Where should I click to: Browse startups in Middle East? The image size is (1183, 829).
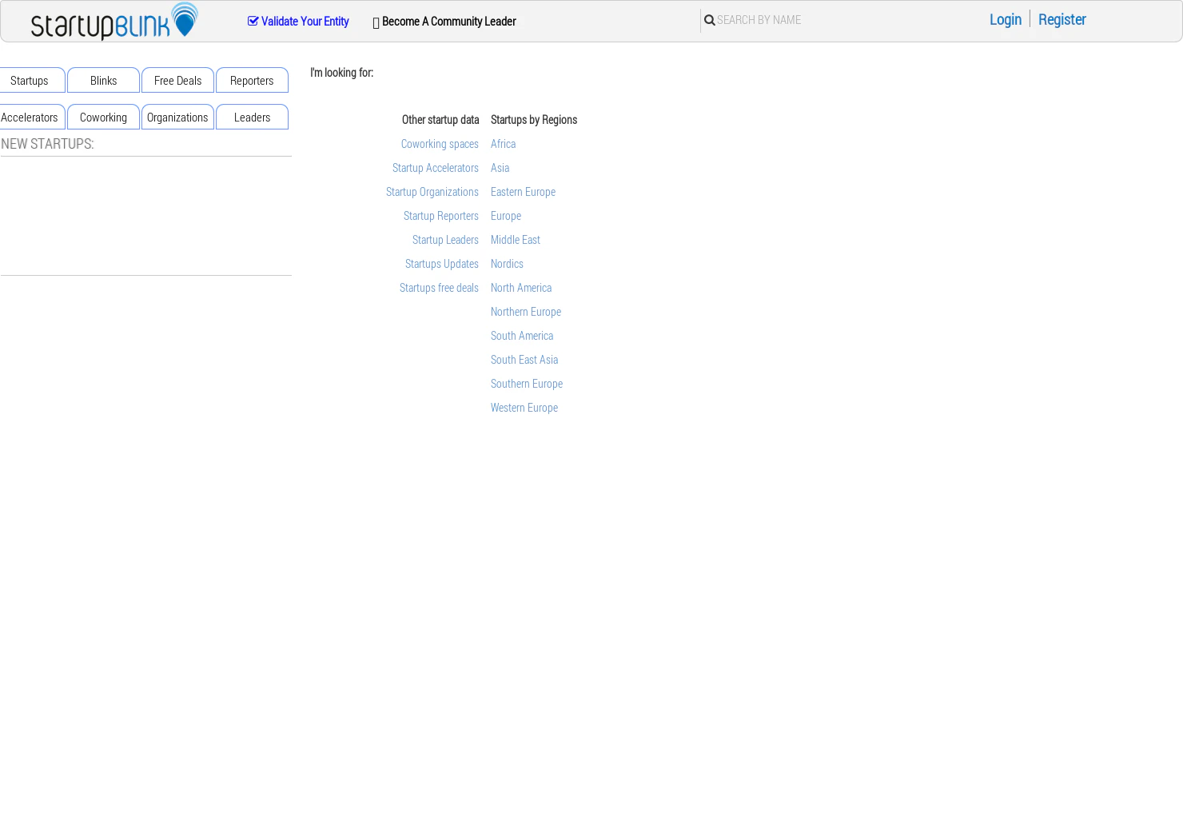point(516,240)
